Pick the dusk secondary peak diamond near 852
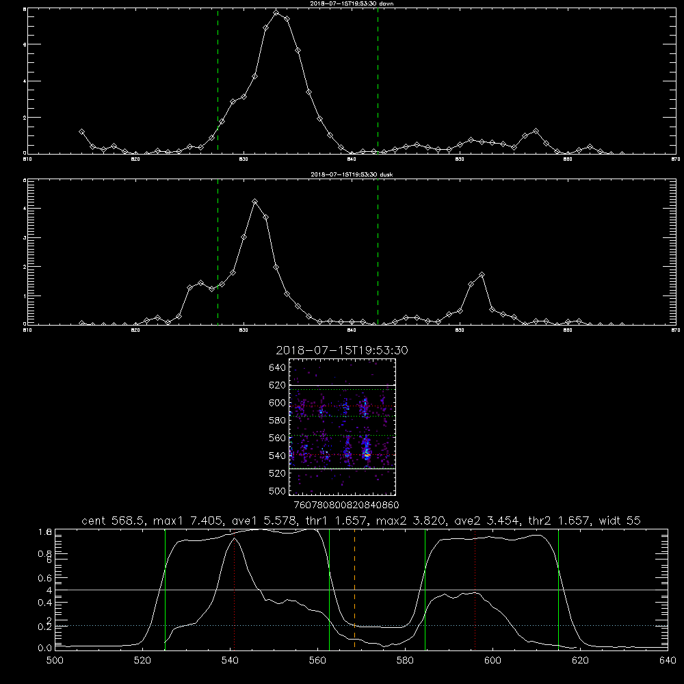 [x=482, y=275]
